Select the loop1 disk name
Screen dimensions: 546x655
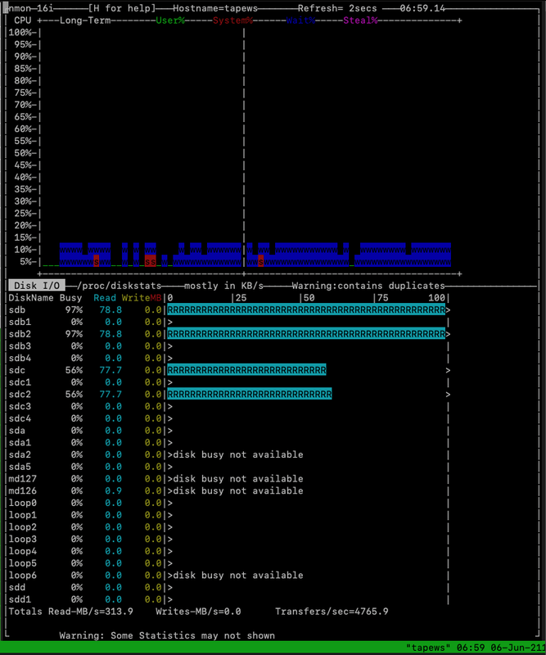[x=23, y=515]
